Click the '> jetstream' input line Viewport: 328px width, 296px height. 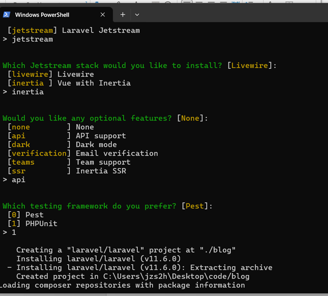point(28,39)
